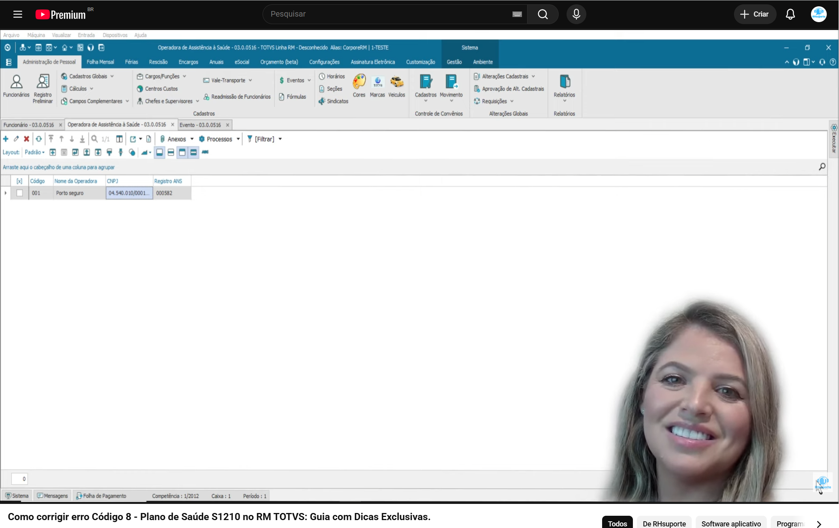
Task: Click keyboard icon in search field
Action: click(517, 14)
